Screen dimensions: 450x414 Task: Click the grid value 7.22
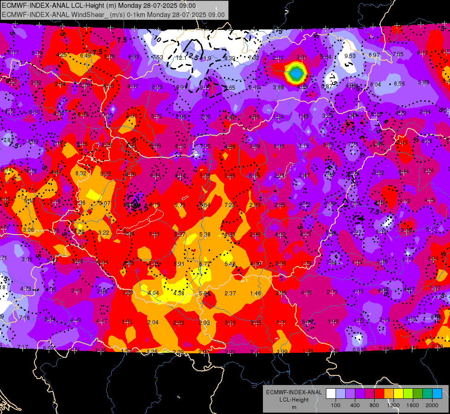tap(230, 205)
